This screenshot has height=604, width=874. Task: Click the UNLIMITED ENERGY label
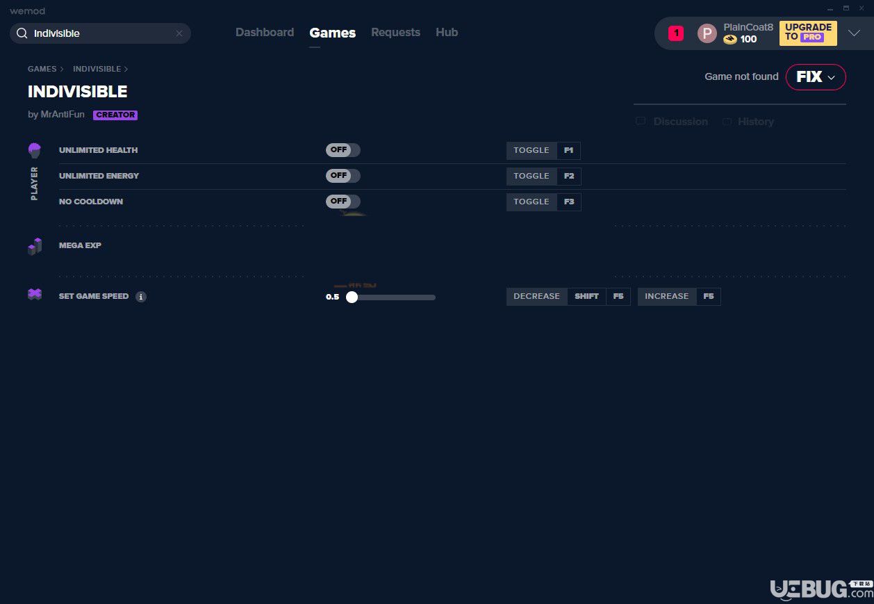tap(99, 176)
